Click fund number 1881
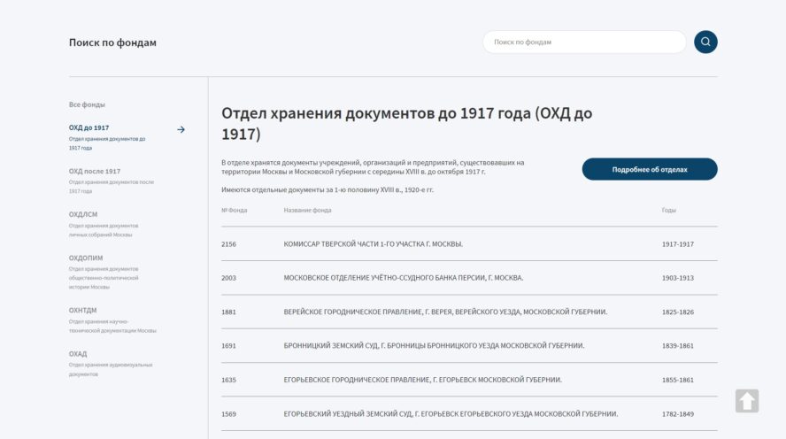The width and height of the screenshot is (786, 439). click(x=228, y=312)
